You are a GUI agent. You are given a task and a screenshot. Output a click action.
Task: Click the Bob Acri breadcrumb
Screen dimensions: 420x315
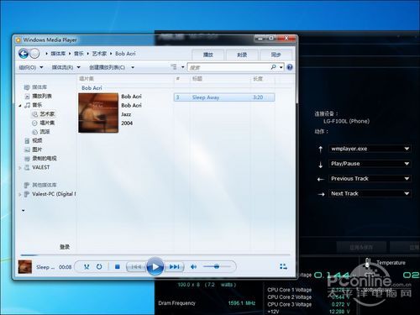(125, 54)
